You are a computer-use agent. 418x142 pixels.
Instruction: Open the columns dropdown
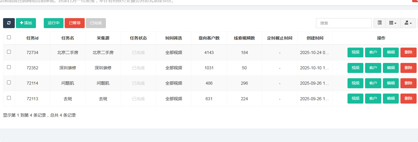pyautogui.click(x=393, y=23)
